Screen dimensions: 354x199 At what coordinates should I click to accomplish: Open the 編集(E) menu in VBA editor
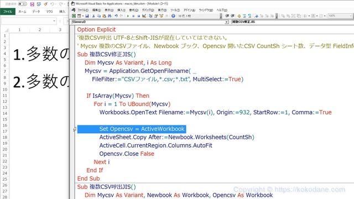coord(97,10)
